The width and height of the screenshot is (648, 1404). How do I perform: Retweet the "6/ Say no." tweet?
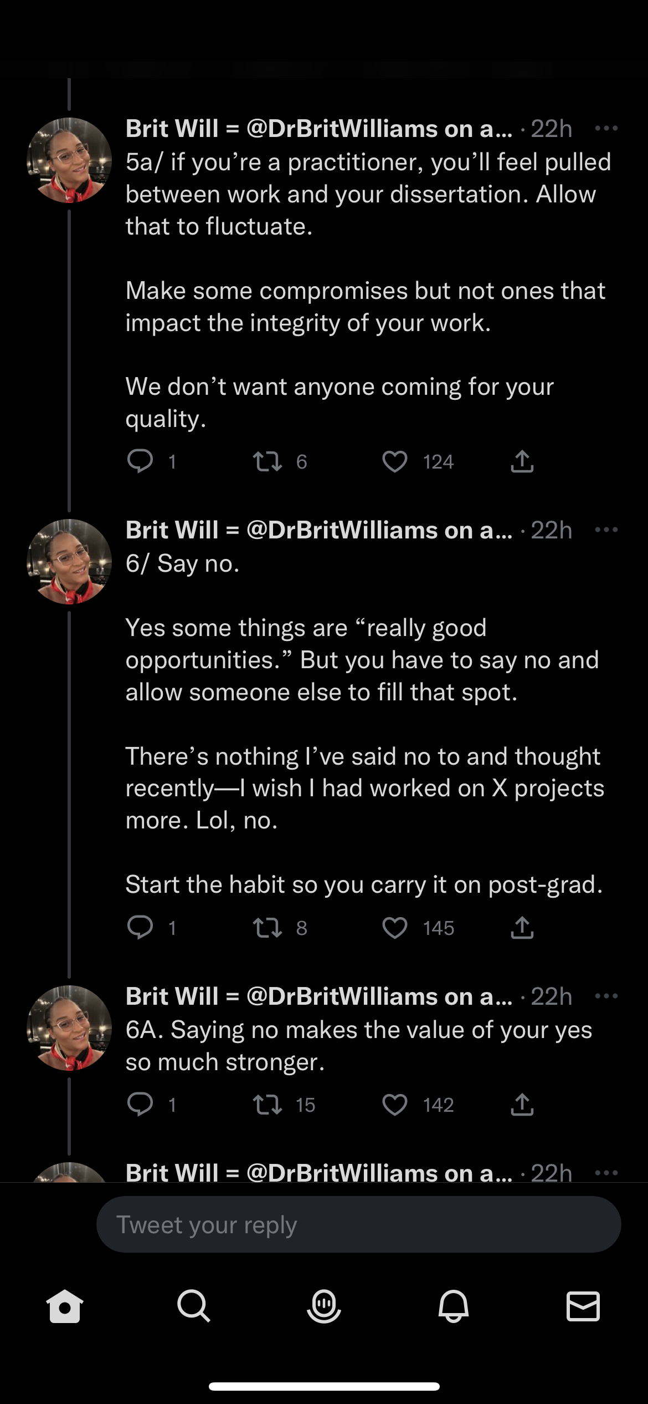(x=267, y=928)
